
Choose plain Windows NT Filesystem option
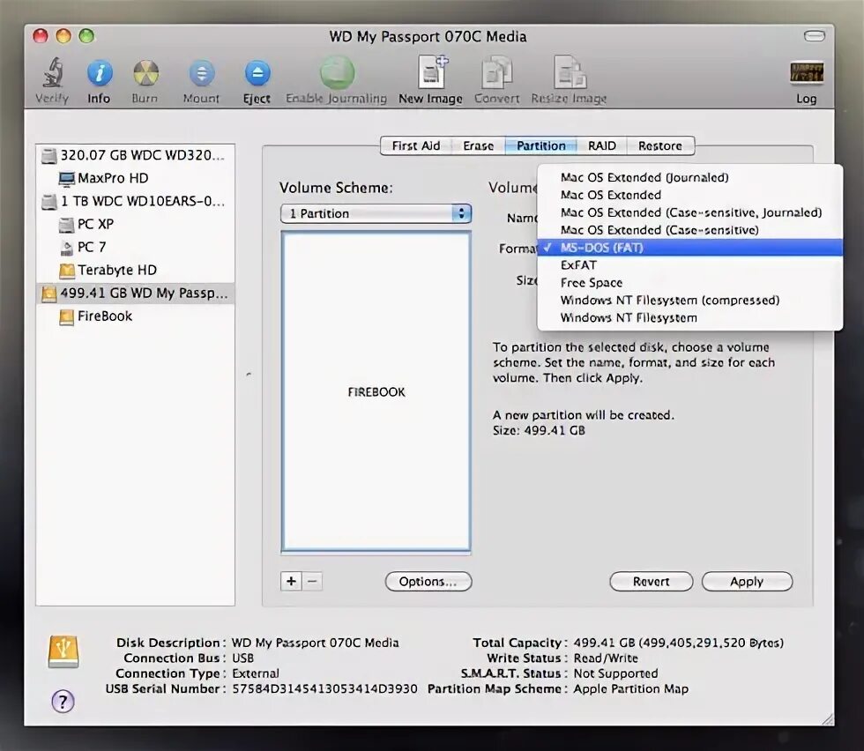point(689,318)
